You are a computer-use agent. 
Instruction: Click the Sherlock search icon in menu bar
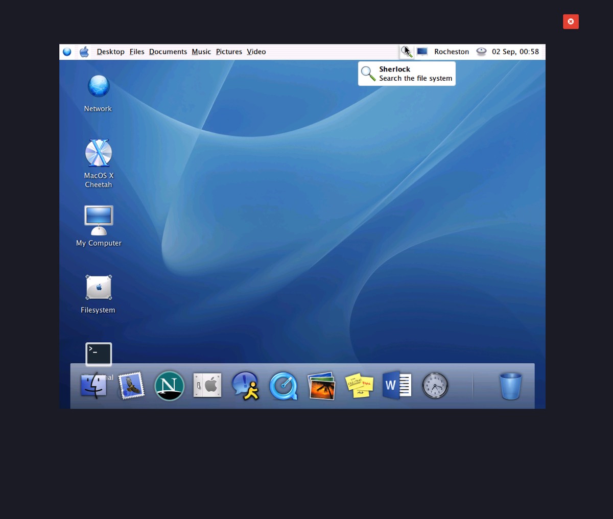coord(406,52)
